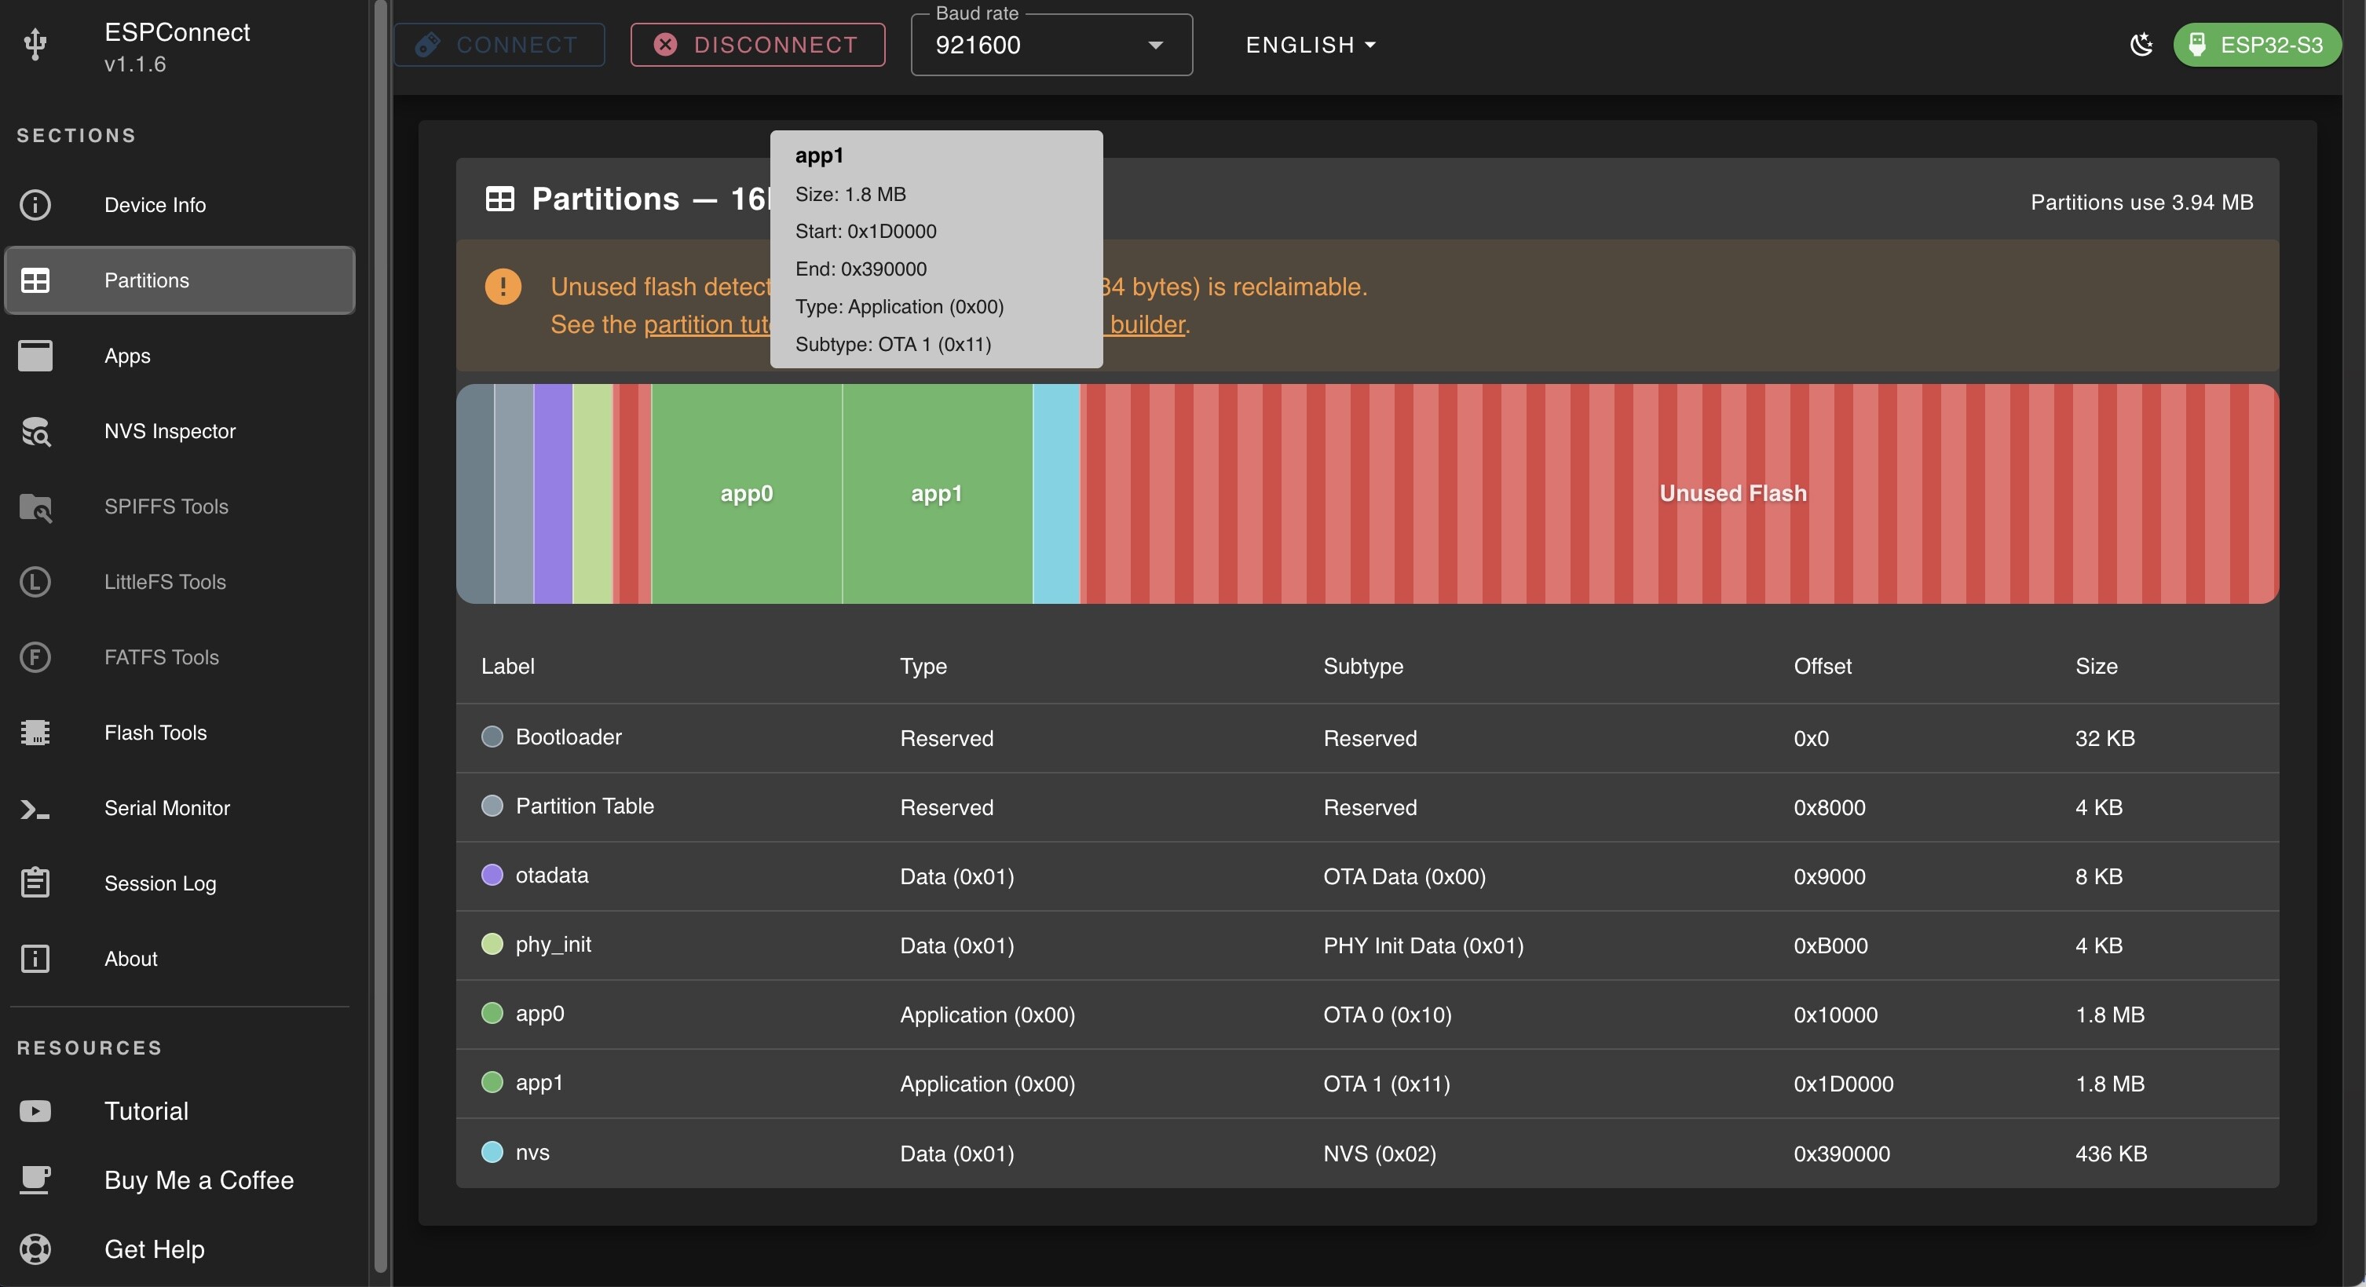Go to LittleFS Tools section

(x=164, y=582)
